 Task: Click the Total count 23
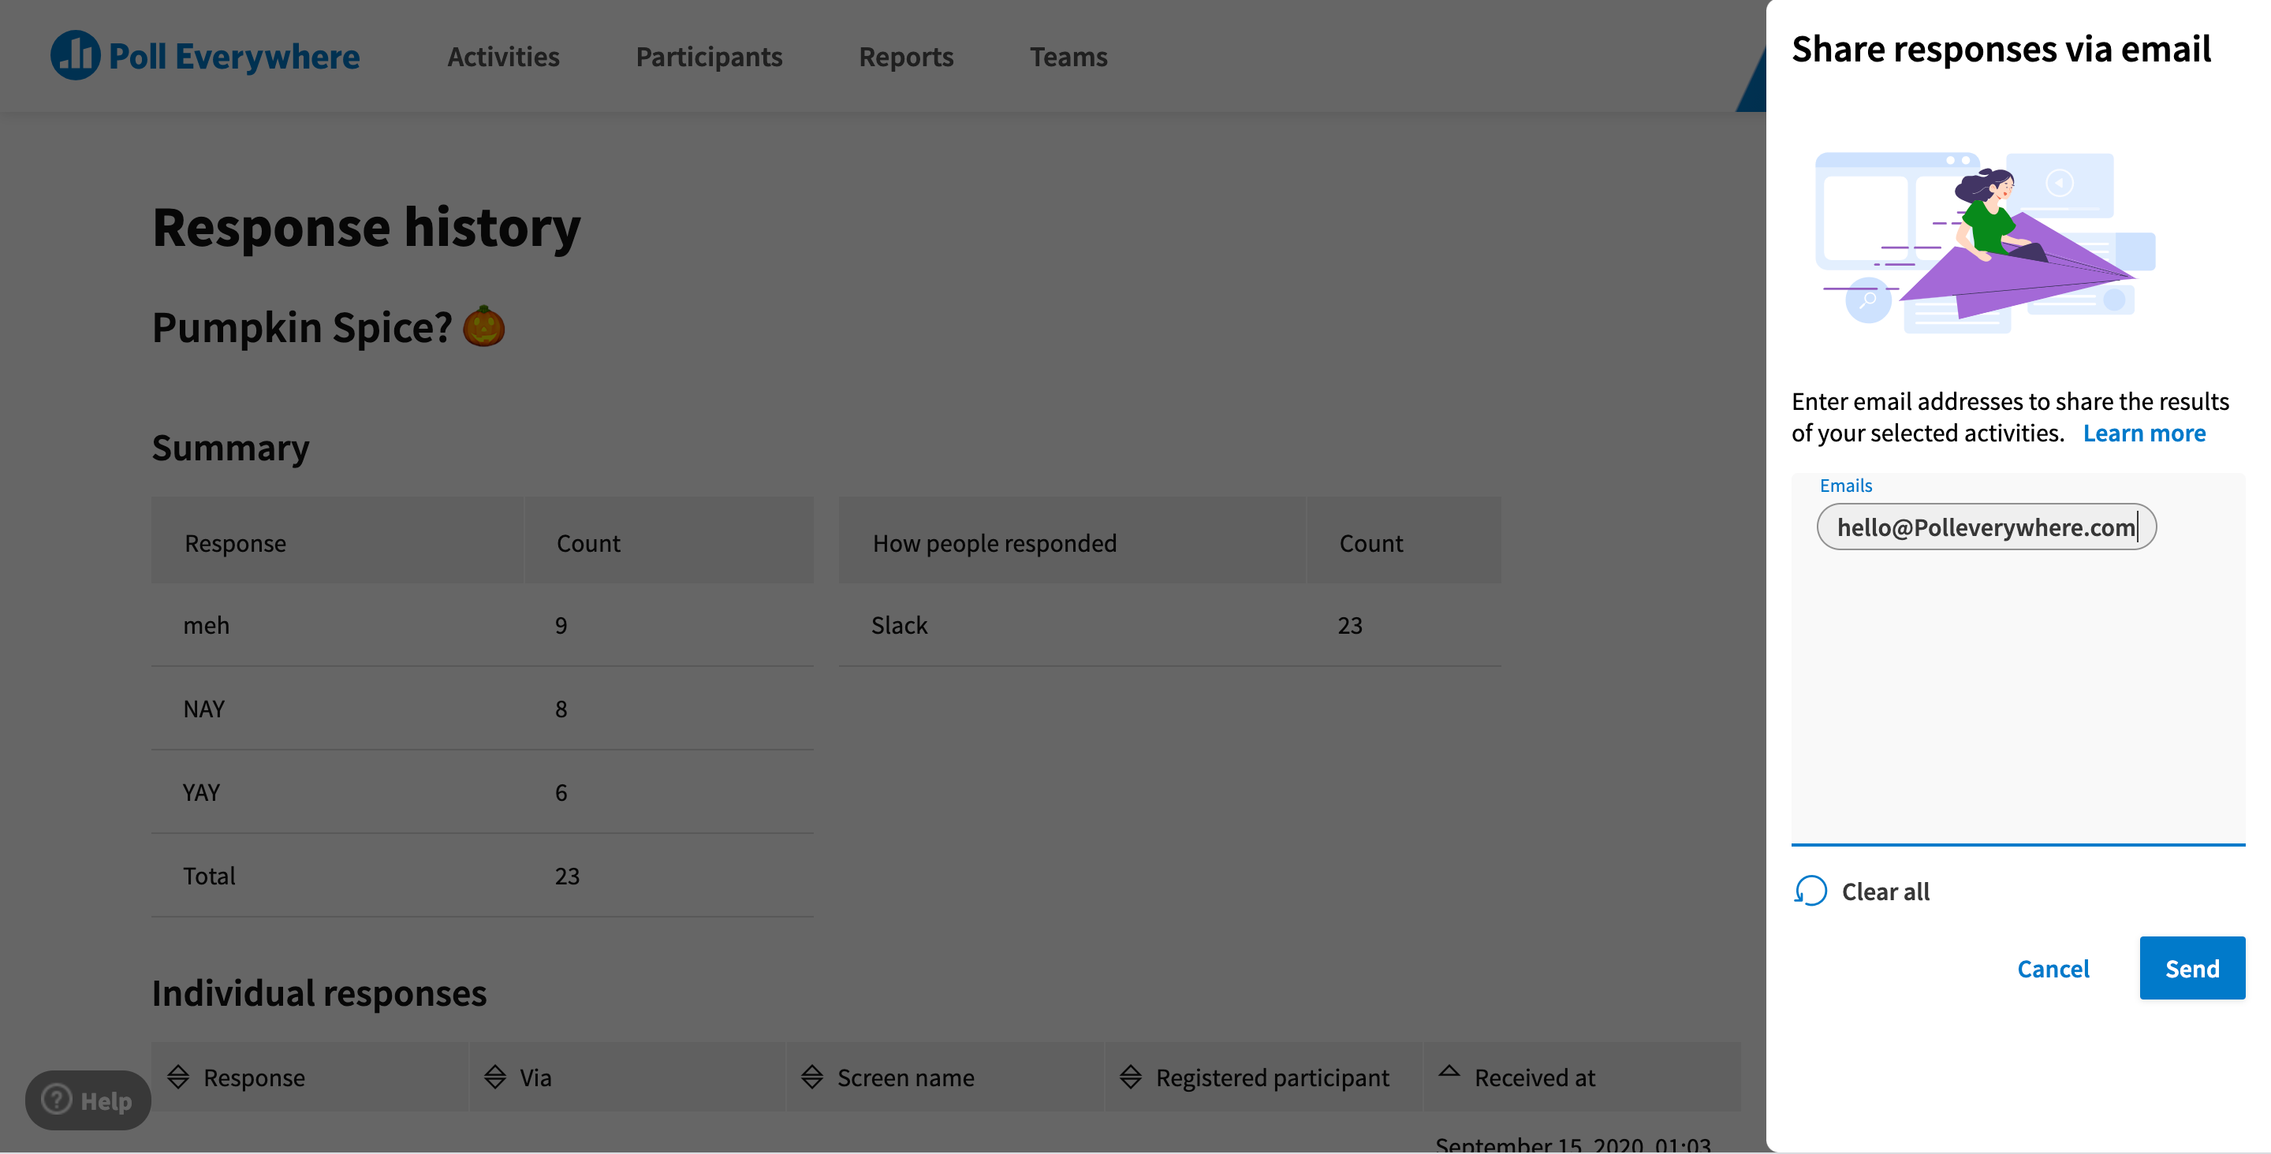coord(567,876)
